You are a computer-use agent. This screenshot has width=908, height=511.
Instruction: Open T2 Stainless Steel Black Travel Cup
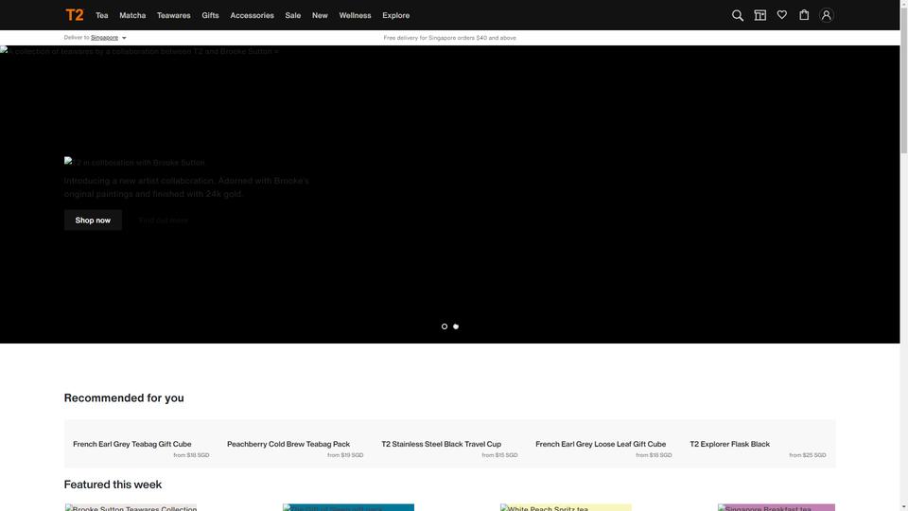[442, 444]
